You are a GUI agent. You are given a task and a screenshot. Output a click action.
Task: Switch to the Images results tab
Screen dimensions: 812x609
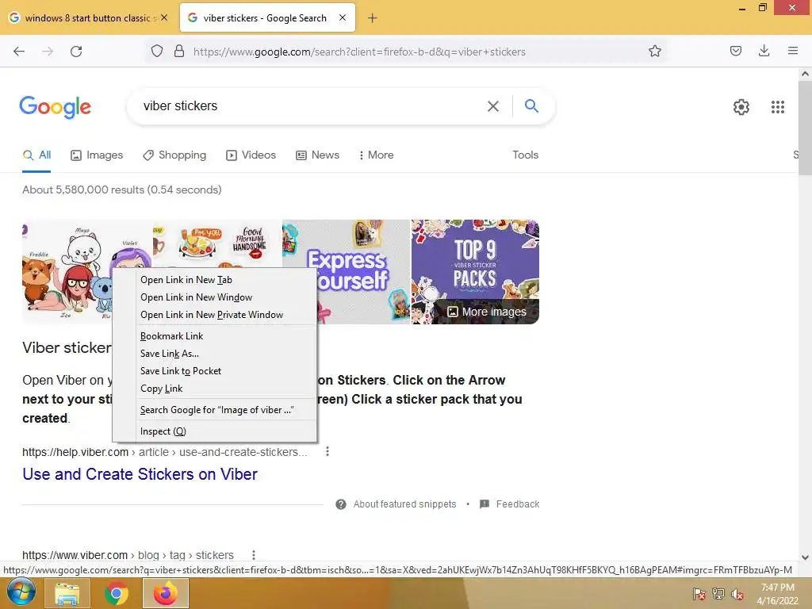pyautogui.click(x=97, y=155)
